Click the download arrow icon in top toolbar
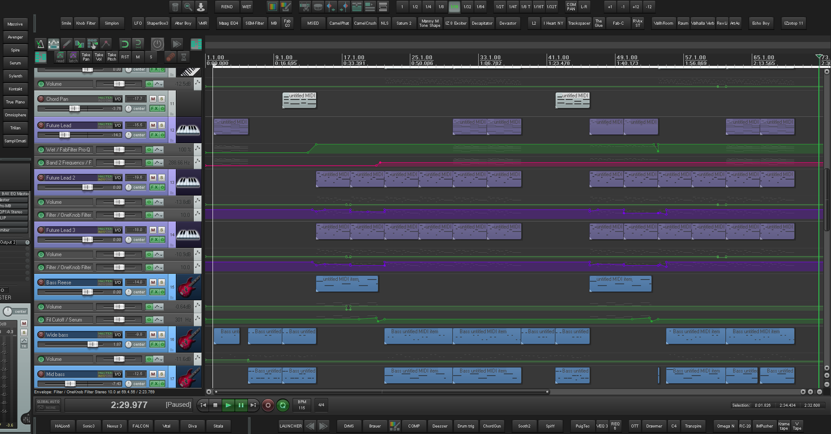The width and height of the screenshot is (831, 434). (x=201, y=6)
